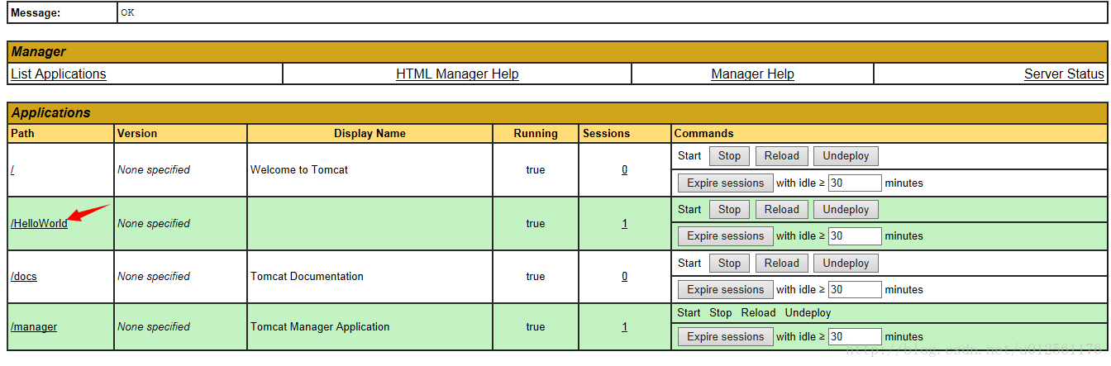Click the Display Name column header
The width and height of the screenshot is (1111, 366).
(370, 133)
